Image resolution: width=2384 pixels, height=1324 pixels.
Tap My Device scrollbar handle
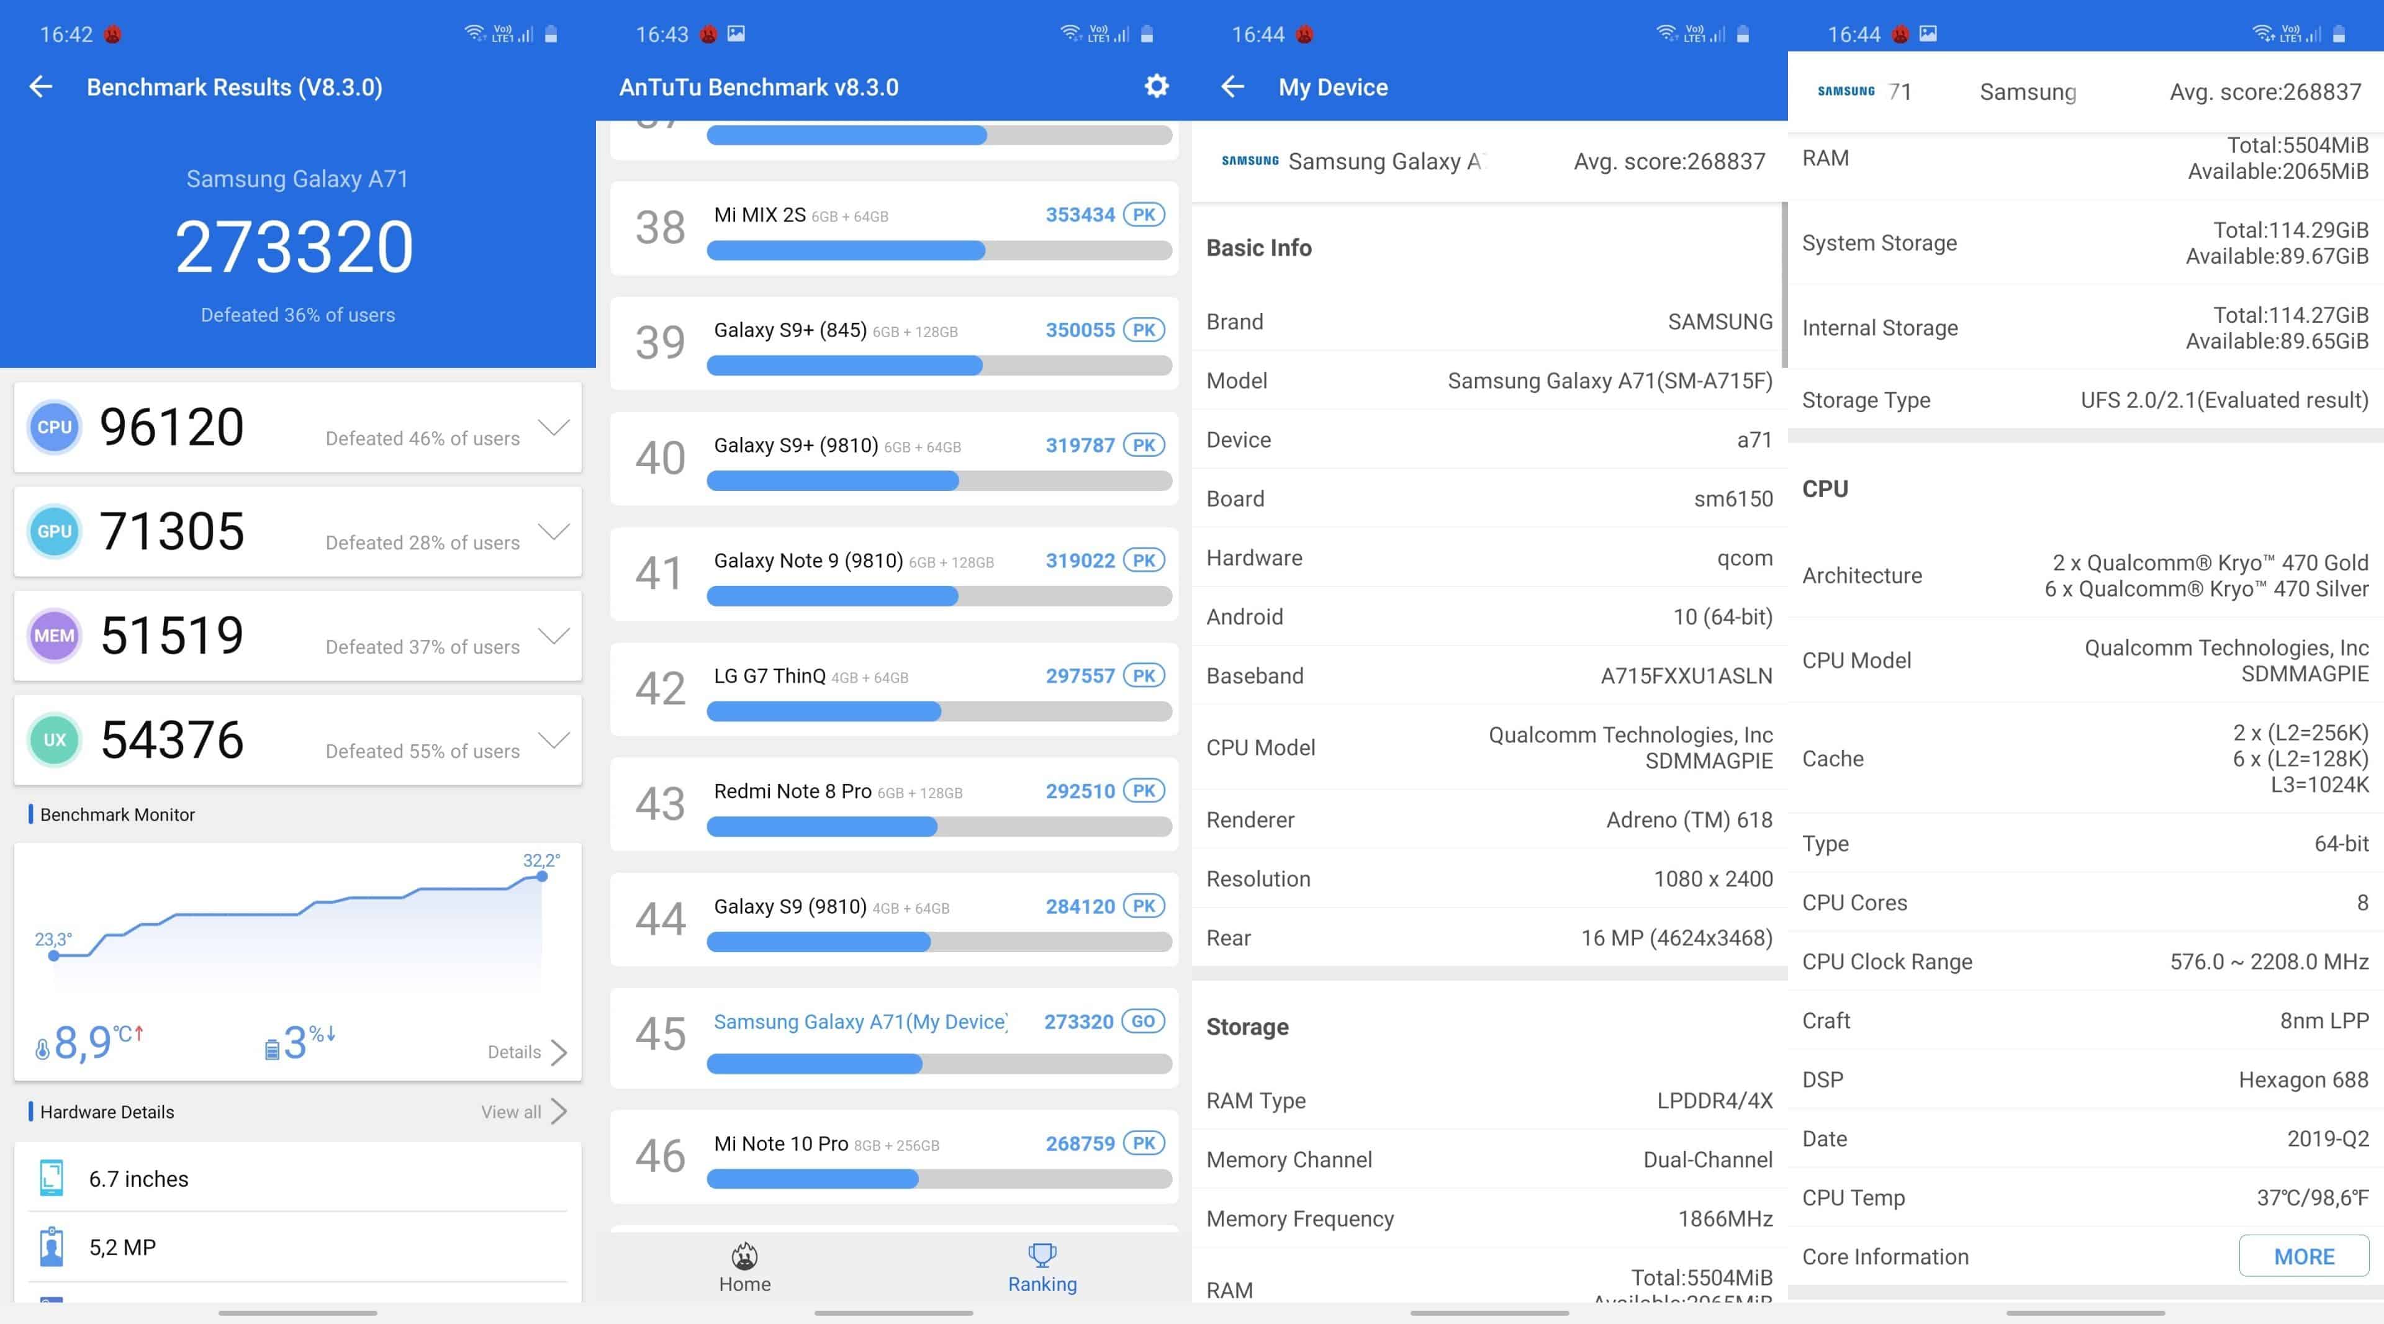coord(1784,285)
